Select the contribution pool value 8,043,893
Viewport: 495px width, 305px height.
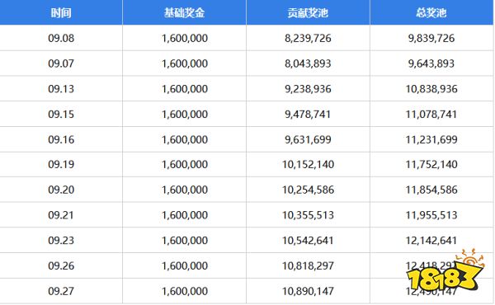tap(308, 63)
